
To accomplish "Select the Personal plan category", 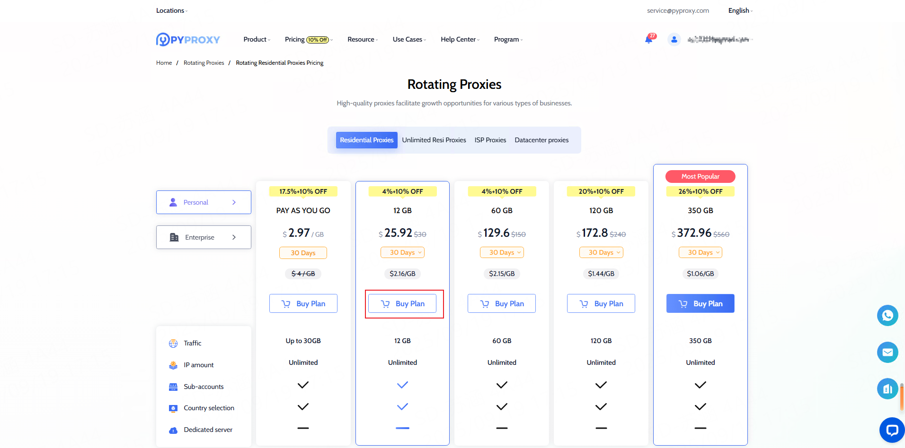I will click(204, 202).
